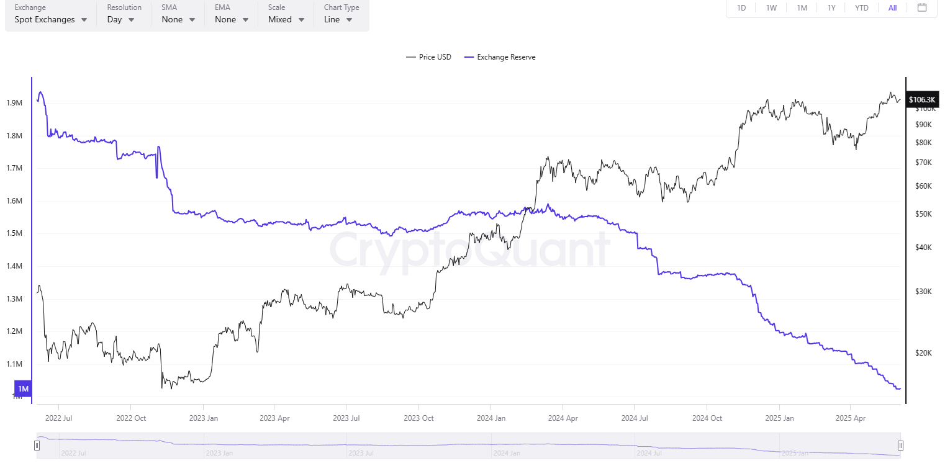Open the Exchange dropdown showing Spot Exchanges
945x471 pixels.
pyautogui.click(x=50, y=19)
